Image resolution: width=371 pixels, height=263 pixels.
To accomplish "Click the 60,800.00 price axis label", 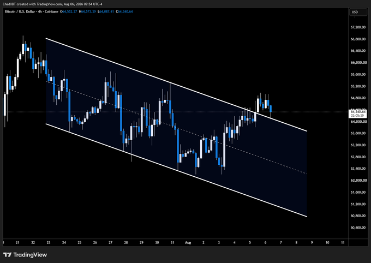I will (x=358, y=216).
